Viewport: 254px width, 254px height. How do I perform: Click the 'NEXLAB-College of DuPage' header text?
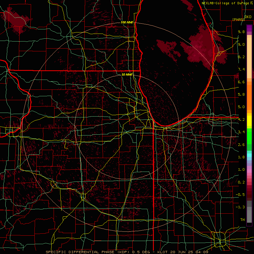pos(225,3)
